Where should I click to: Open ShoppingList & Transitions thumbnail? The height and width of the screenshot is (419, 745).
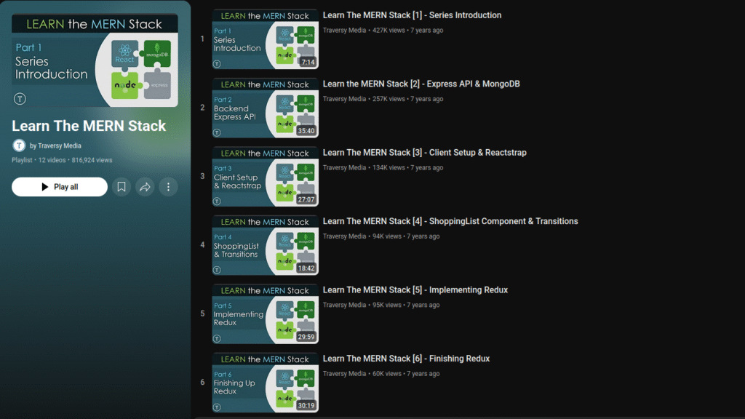pos(265,245)
